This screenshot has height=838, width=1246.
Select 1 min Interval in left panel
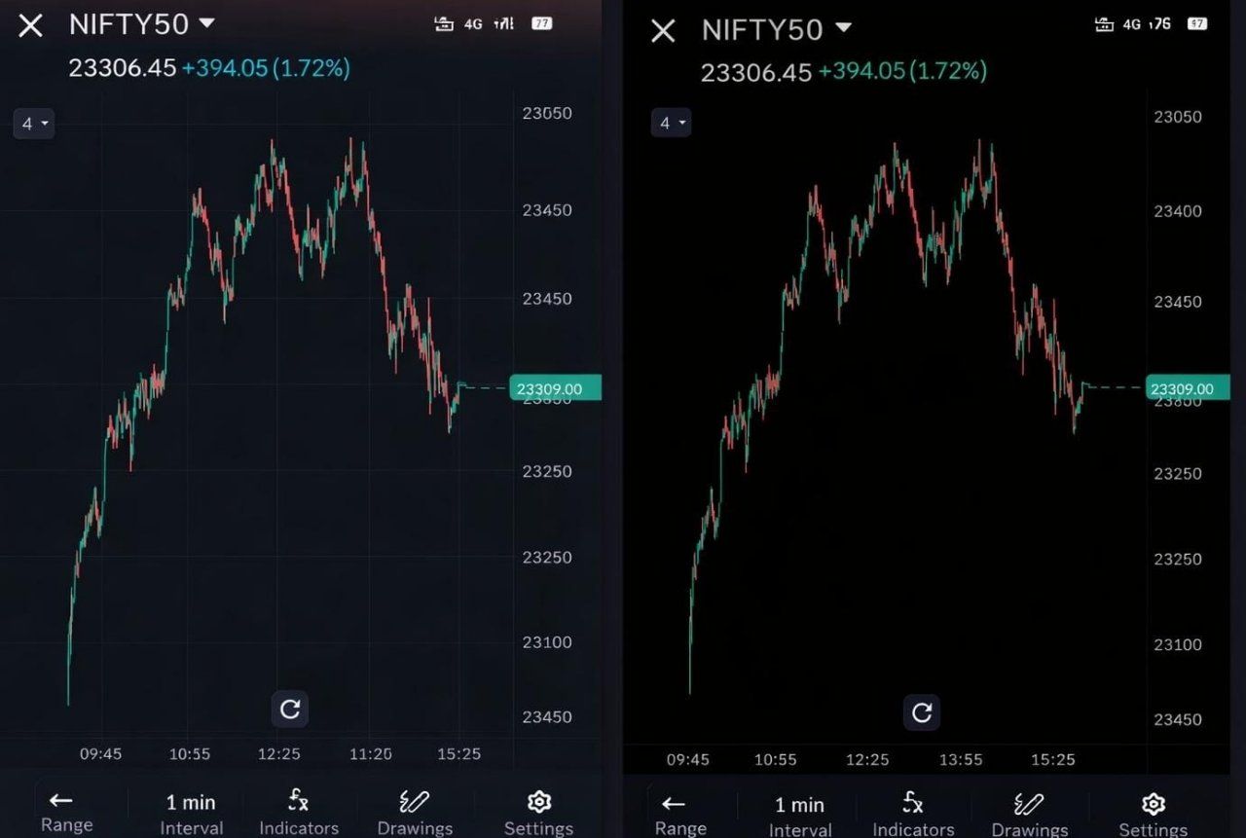[x=191, y=812]
